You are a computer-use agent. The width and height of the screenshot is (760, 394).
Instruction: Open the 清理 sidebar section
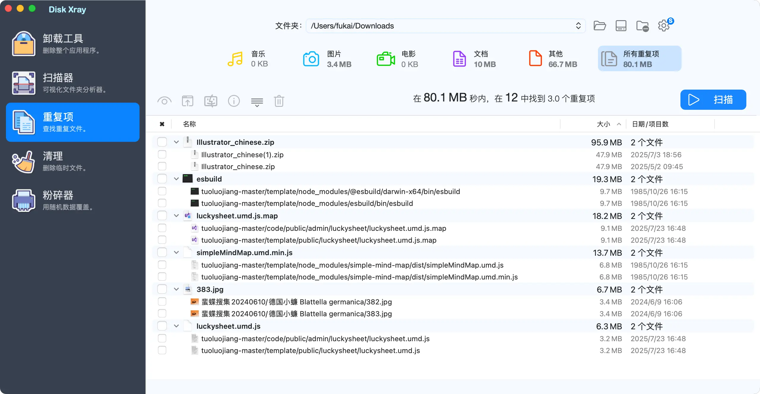tap(73, 161)
